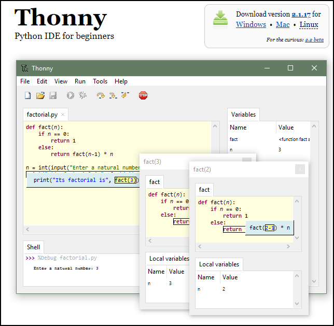Step into with the second arrow icon

(113, 95)
